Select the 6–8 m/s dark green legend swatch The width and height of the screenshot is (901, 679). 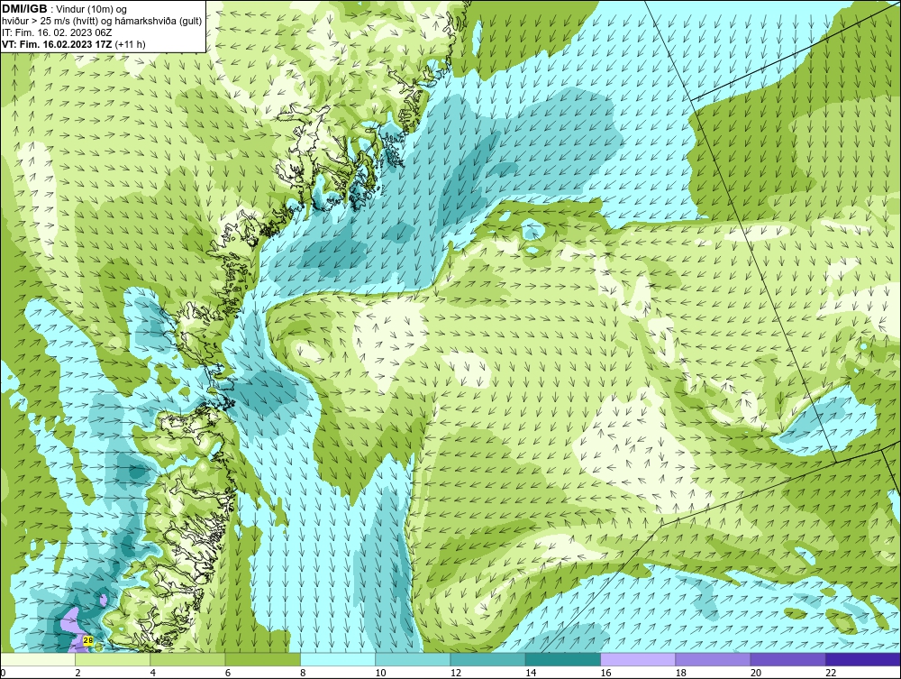point(262,659)
